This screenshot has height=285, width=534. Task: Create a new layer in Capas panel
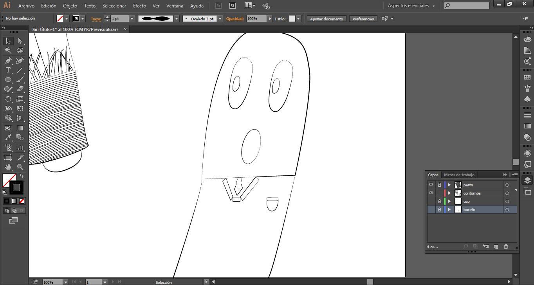click(x=496, y=247)
